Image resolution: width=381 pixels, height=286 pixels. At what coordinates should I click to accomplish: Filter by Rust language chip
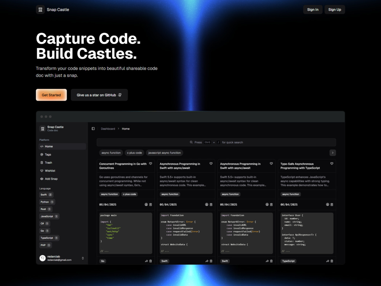pos(46,209)
